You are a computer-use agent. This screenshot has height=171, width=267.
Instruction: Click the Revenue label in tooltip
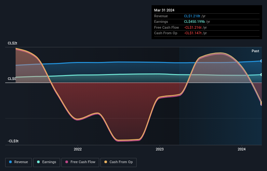(161, 16)
